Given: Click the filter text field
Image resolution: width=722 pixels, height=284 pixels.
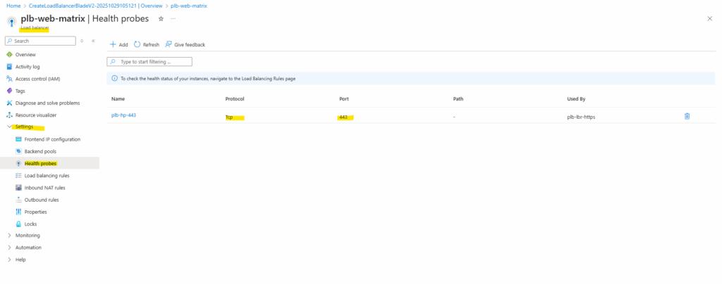Looking at the screenshot, I should point(149,62).
